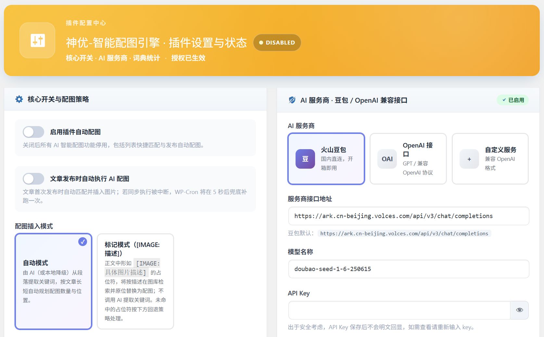Image resolution: width=544 pixels, height=337 pixels.
Task: Select the 标记模式 ([IMAGE:描述]) card
Action: pyautogui.click(x=135, y=281)
